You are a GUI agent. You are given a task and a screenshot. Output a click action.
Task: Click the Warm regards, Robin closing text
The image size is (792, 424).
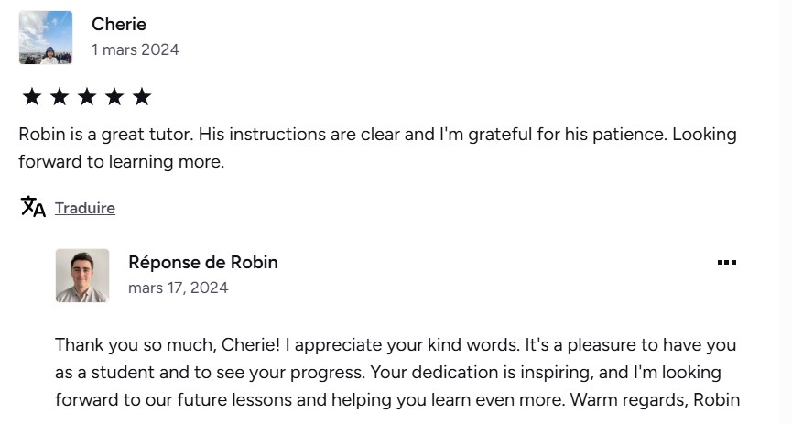click(x=655, y=400)
